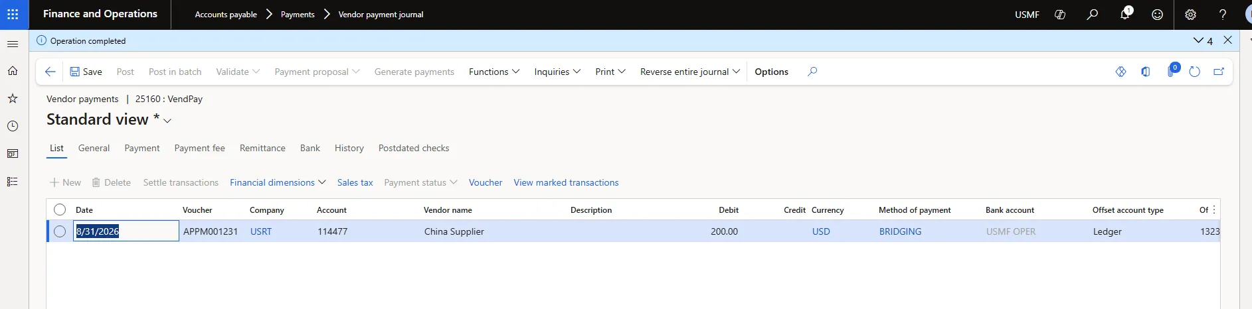Screen dimensions: 1252x309
Task: Click the Save button with disk icon
Action: click(86, 72)
